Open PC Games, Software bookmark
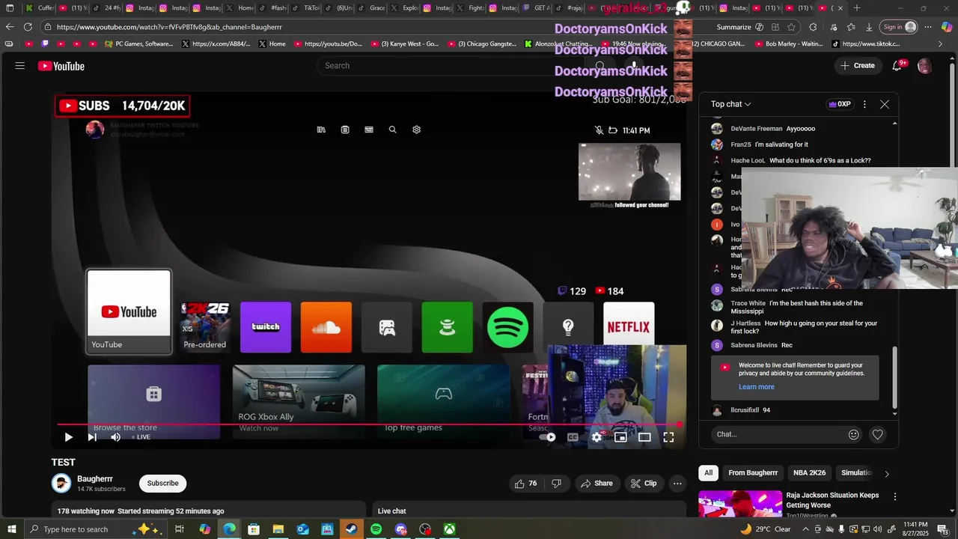This screenshot has height=539, width=958. click(x=139, y=44)
